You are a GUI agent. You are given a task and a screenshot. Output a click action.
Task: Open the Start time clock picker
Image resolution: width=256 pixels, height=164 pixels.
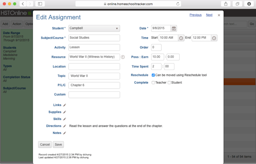[x=181, y=38]
